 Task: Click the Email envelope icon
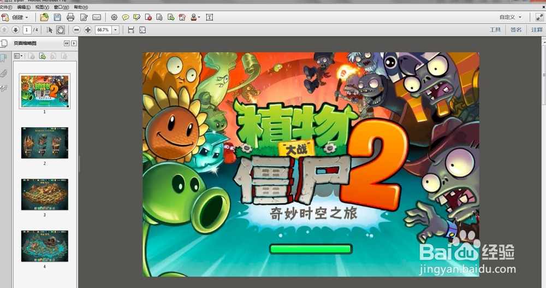click(x=97, y=17)
